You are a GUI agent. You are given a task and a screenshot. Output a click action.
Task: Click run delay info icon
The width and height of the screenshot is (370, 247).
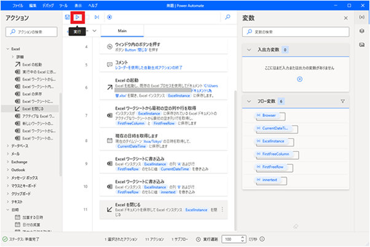pos(262,239)
